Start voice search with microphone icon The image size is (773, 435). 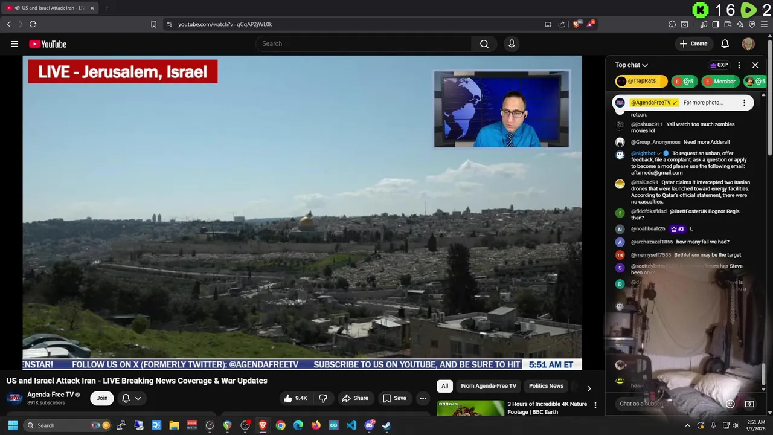pos(512,43)
